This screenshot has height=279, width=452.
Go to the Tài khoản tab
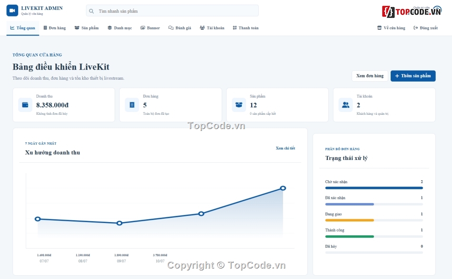(x=212, y=28)
